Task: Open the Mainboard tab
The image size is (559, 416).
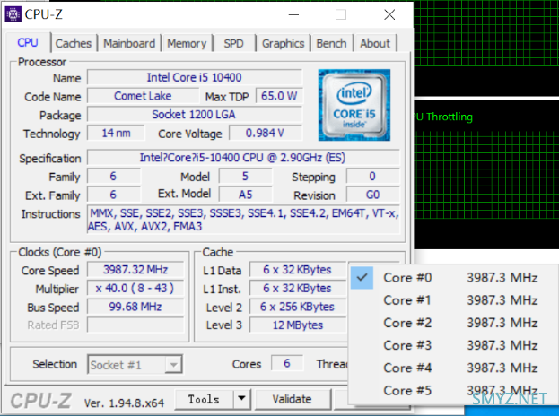Action: point(129,43)
